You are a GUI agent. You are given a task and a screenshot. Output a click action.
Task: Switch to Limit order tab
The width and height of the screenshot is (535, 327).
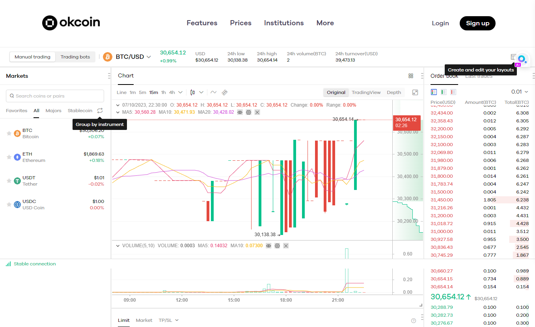click(x=124, y=320)
